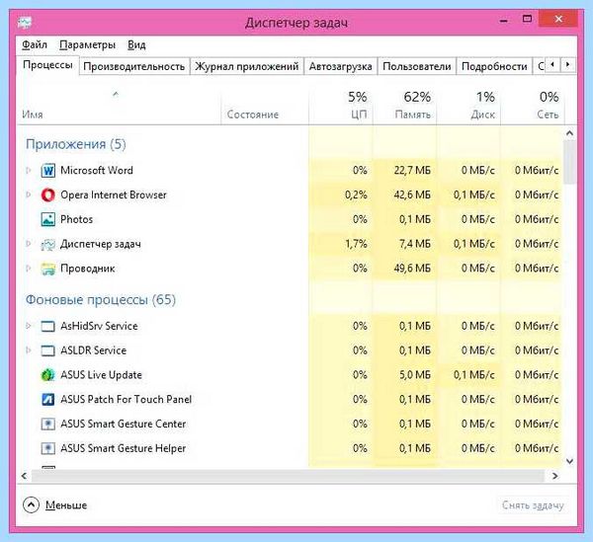Maximize the Диспетчер задач window
Image resolution: width=593 pixels, height=542 pixels.
pyautogui.click(x=527, y=19)
